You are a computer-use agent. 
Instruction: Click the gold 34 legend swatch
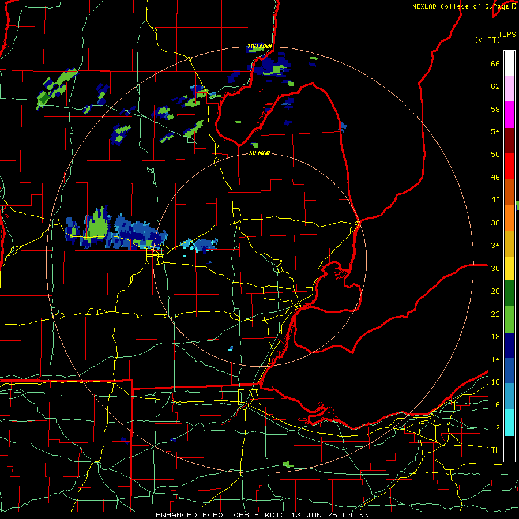coord(509,244)
